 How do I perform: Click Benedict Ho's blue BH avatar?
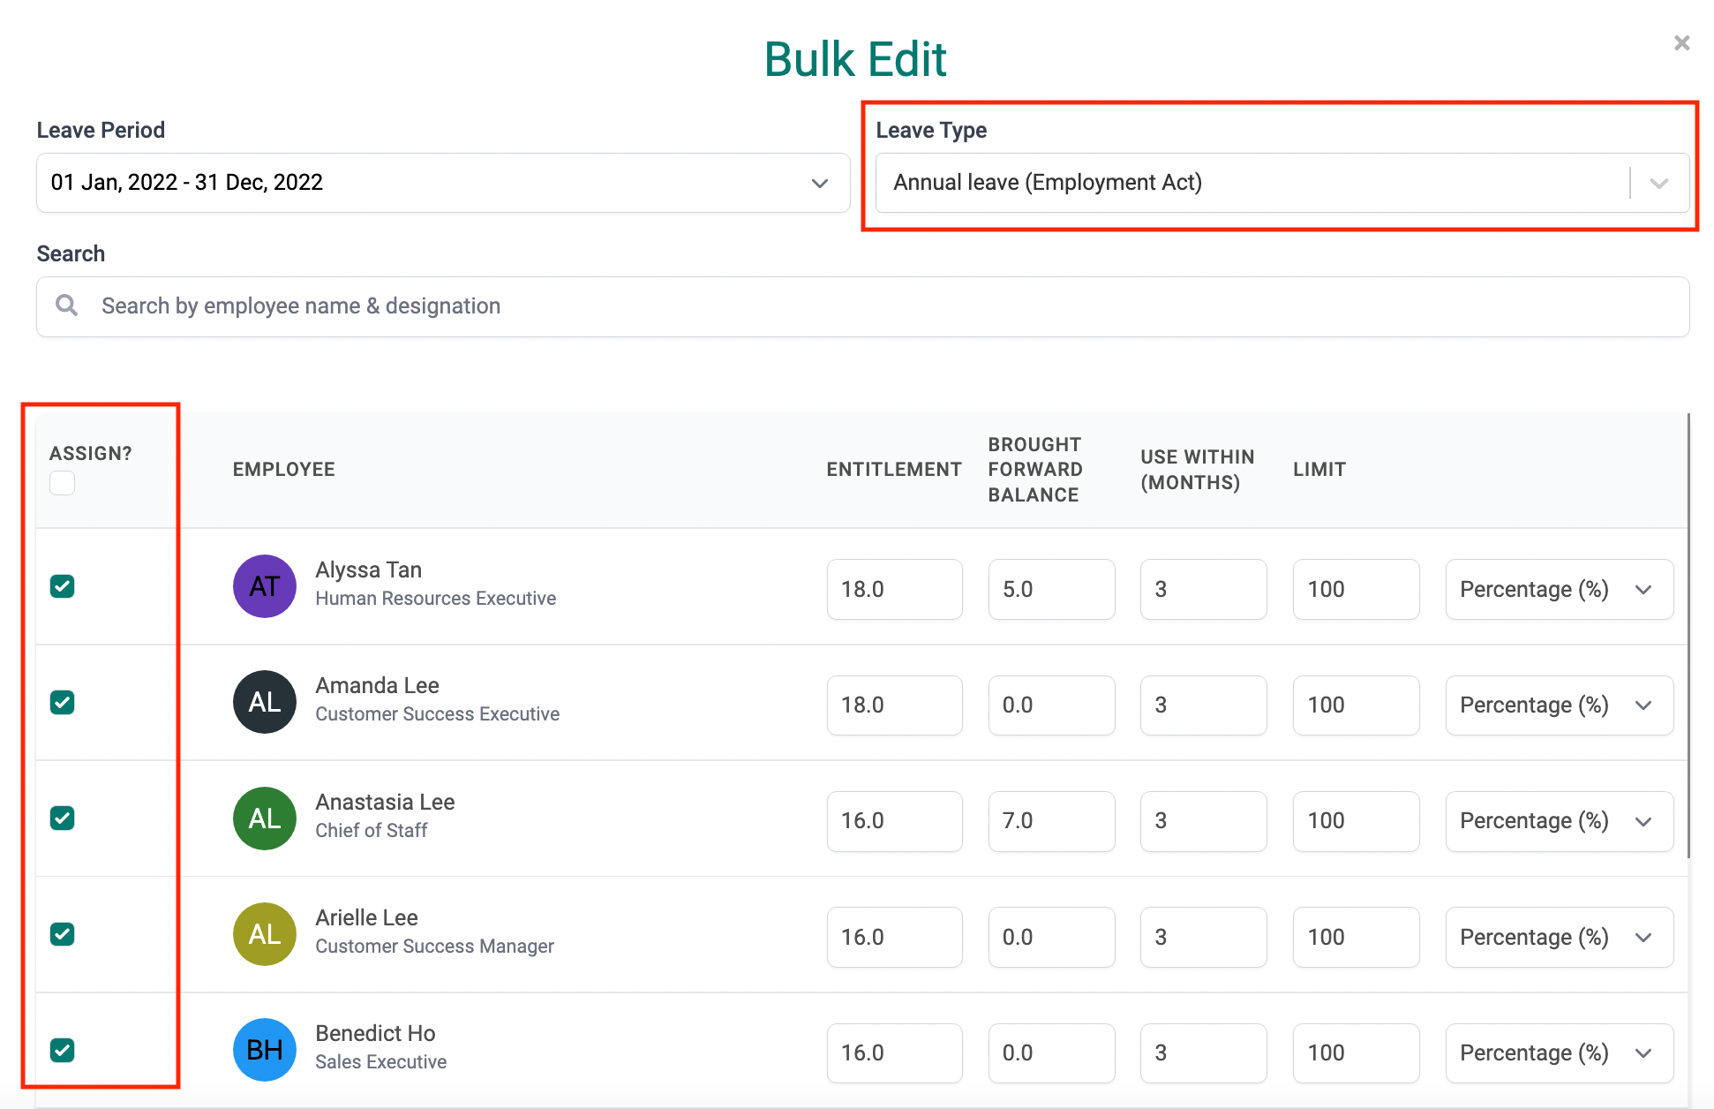tap(264, 1050)
